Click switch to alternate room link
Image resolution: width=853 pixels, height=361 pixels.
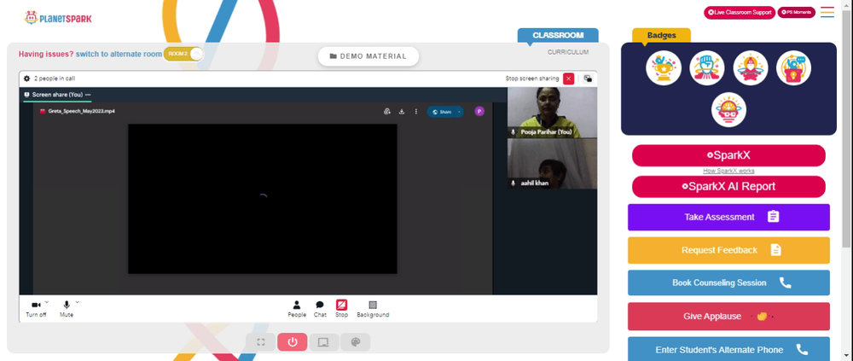[x=119, y=54]
